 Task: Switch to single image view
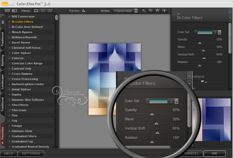tap(36, 11)
